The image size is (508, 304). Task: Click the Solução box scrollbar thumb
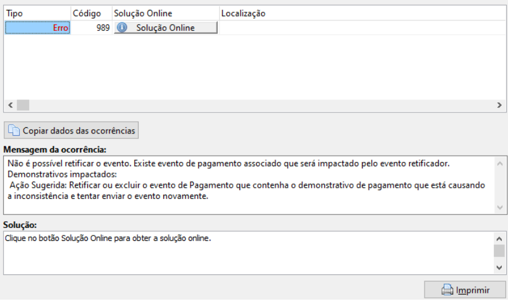499,251
